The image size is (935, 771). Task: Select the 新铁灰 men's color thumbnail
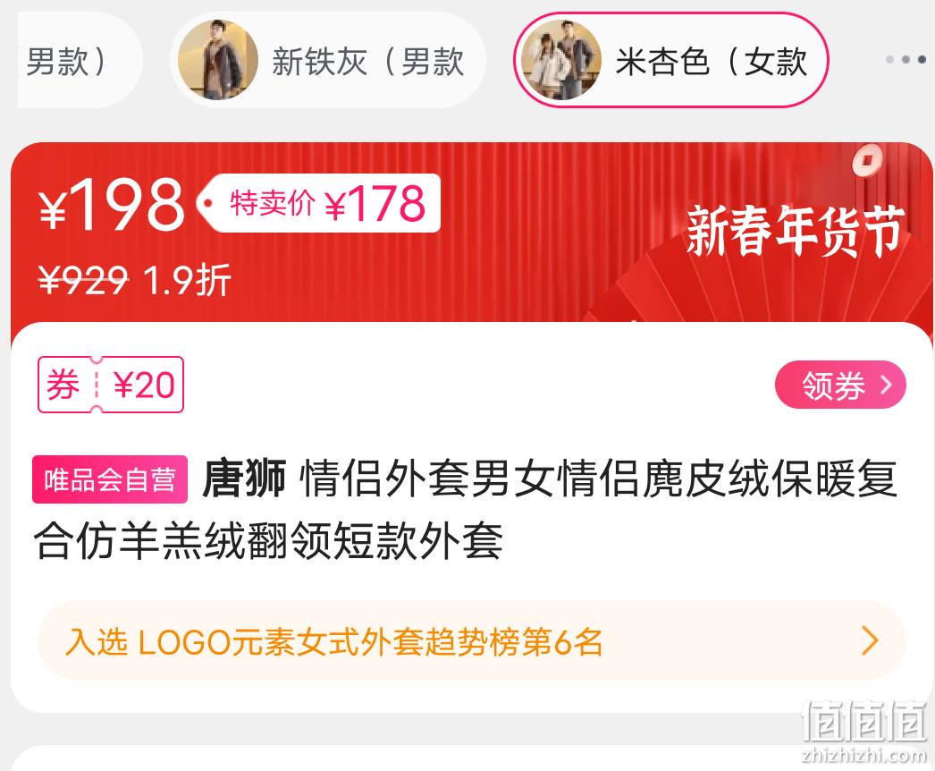point(218,60)
